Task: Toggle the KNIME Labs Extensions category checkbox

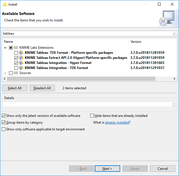Action: click(11, 48)
